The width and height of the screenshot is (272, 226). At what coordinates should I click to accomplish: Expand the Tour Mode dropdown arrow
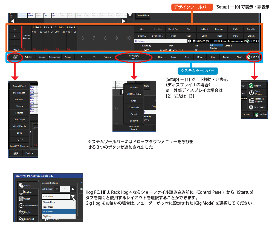pos(73,196)
